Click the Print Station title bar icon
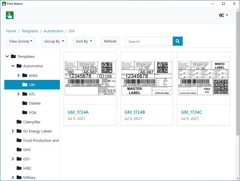Viewport: 240px width, 181px height. point(4,4)
